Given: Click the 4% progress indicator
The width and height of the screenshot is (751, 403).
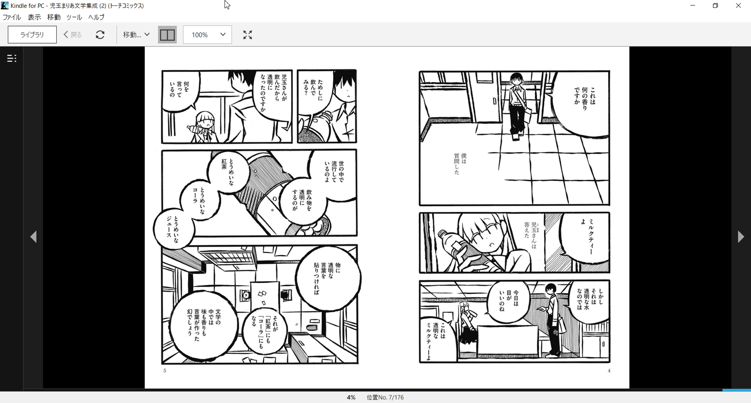Looking at the screenshot, I should (351, 397).
